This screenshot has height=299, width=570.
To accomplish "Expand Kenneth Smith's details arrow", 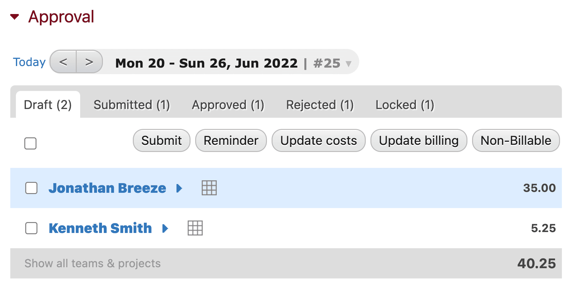I will click(x=165, y=228).
